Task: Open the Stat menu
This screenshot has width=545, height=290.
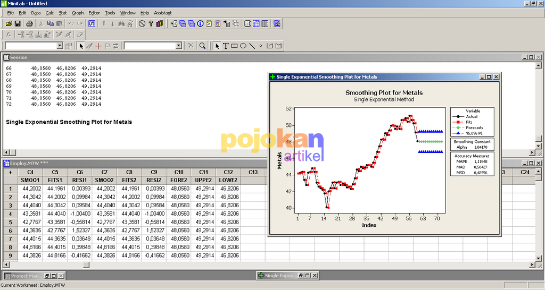Action: coord(63,13)
